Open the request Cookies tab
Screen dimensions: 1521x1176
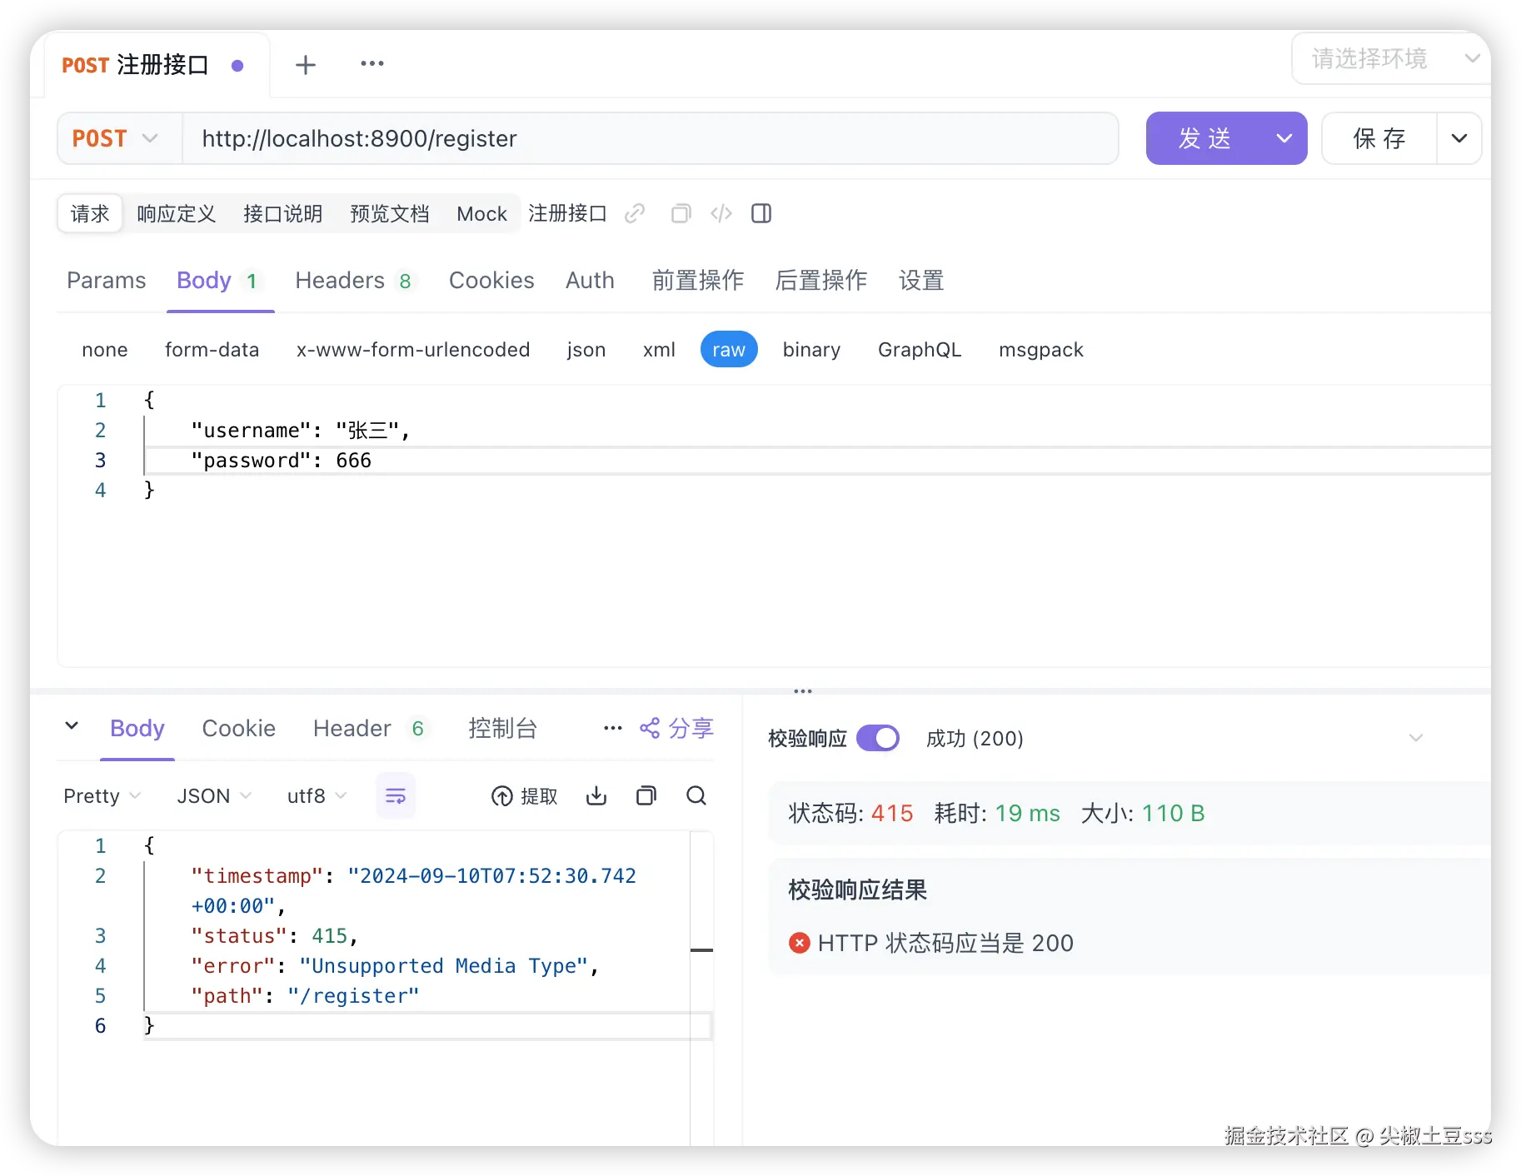(x=491, y=281)
